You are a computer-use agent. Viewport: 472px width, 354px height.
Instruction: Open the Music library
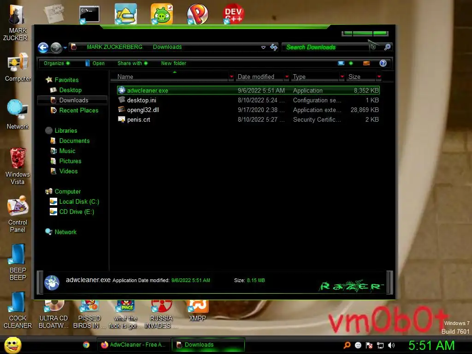coord(63,151)
